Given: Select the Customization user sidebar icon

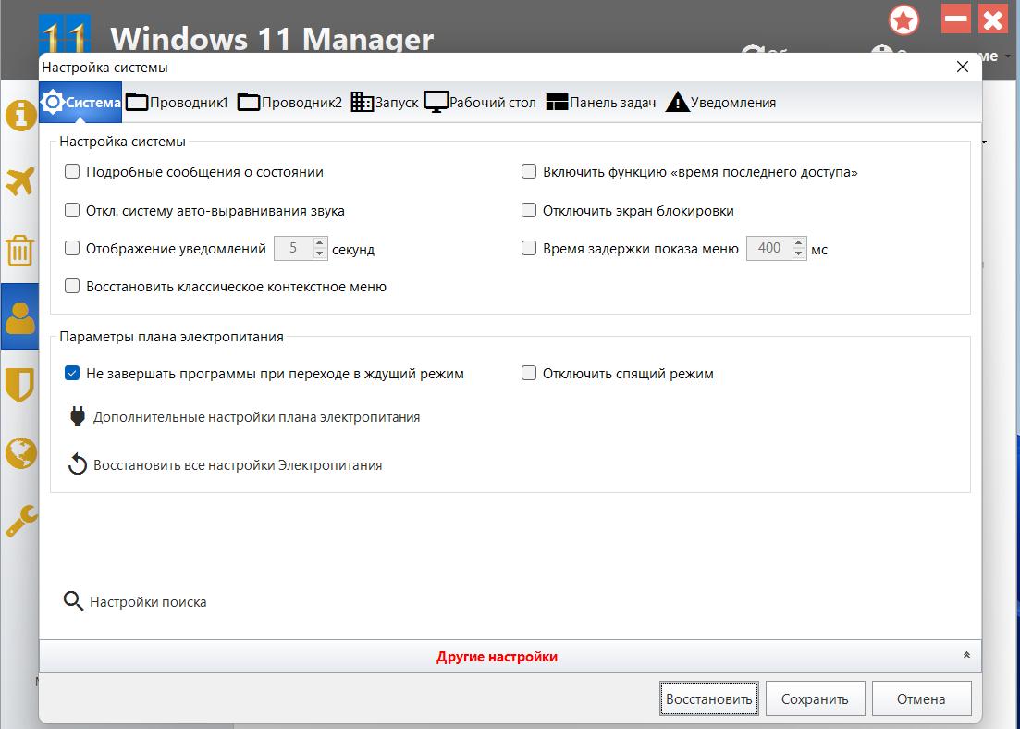Looking at the screenshot, I should (x=20, y=317).
